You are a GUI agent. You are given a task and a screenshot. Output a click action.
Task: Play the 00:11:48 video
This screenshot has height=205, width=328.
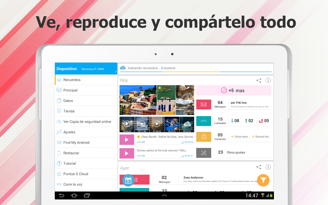point(142,124)
